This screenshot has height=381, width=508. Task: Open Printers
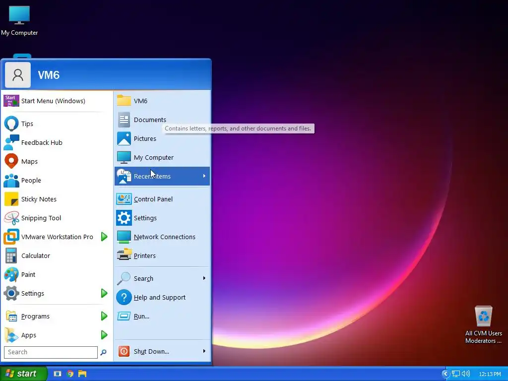pyautogui.click(x=162, y=255)
